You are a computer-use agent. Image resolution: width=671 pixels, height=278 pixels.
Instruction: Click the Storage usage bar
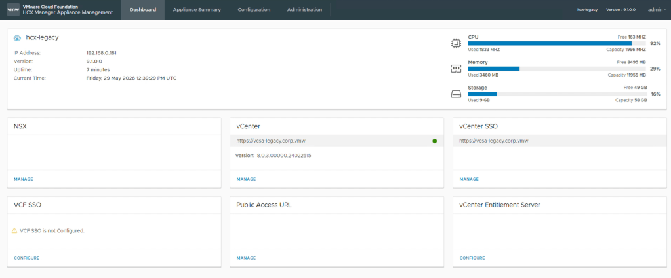(557, 94)
